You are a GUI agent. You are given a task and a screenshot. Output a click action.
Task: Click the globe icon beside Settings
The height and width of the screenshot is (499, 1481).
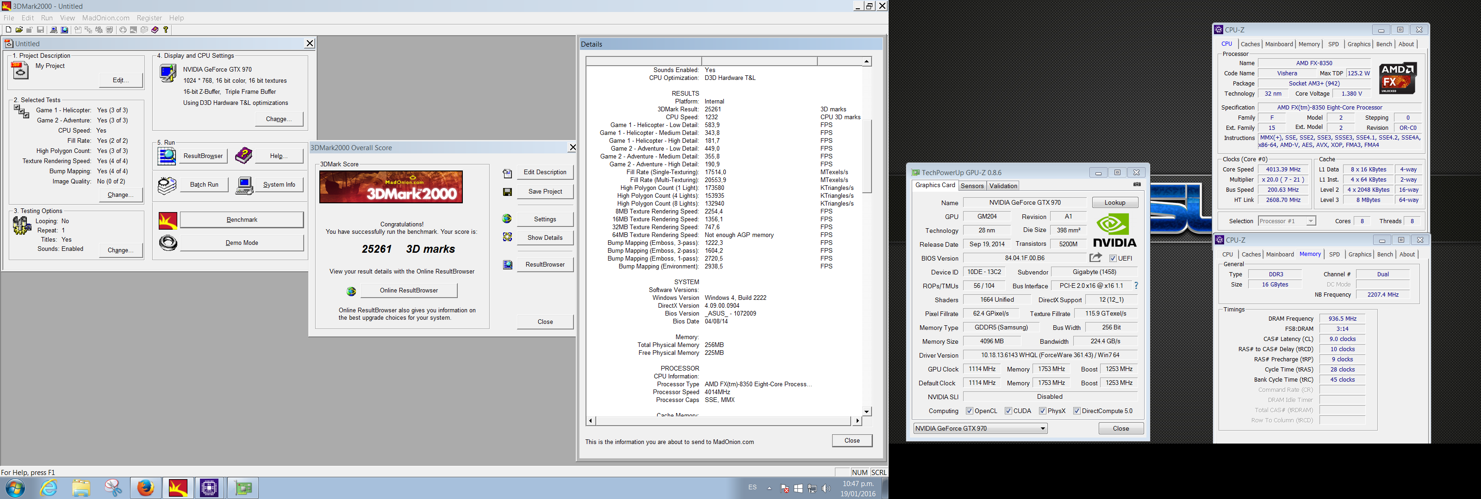(506, 219)
